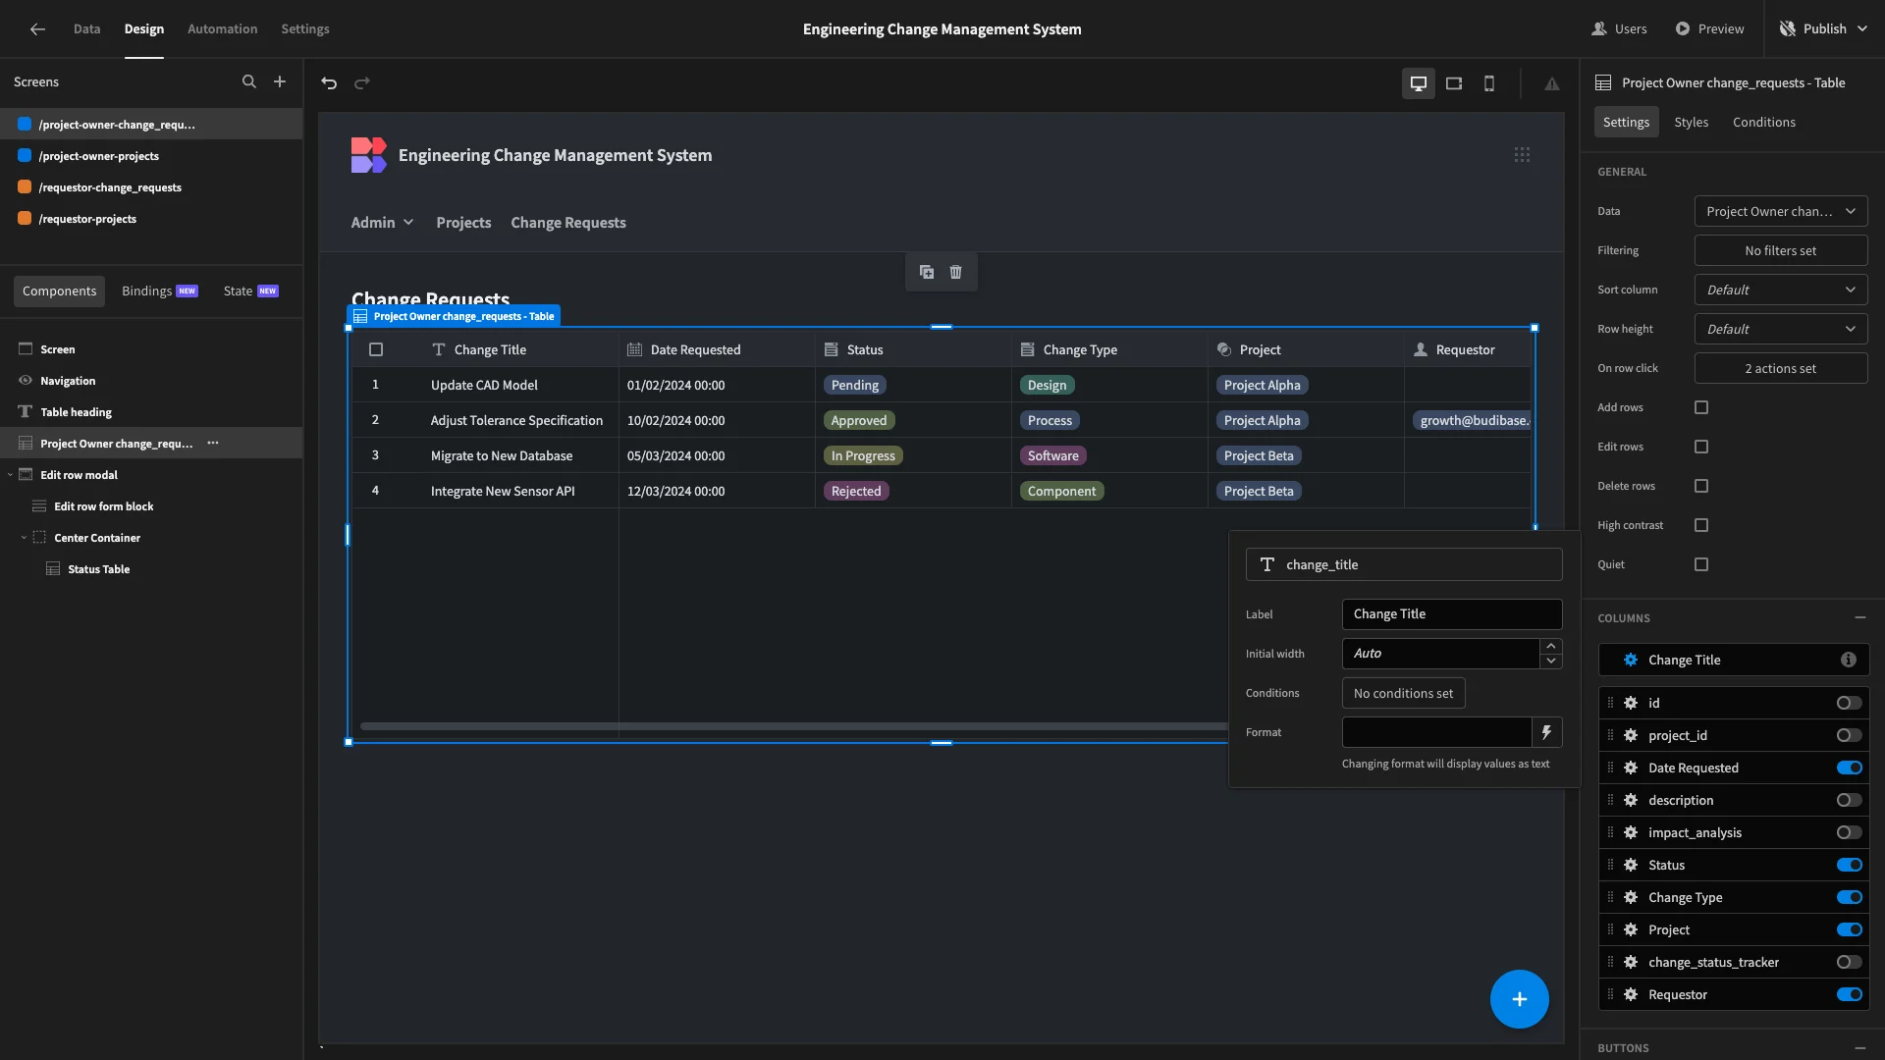Open settings gear for Requestor column

[1631, 995]
